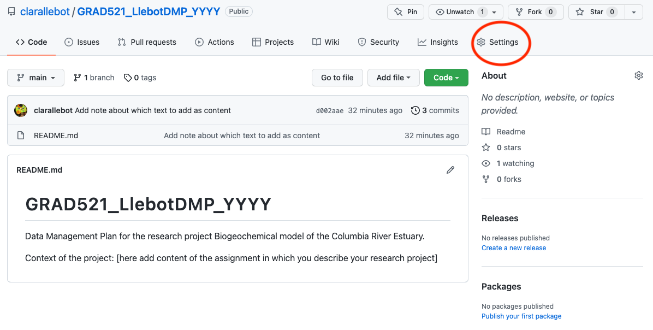Pin this repository with the Pin button
Screen dimensions: 653x330
pyautogui.click(x=406, y=12)
